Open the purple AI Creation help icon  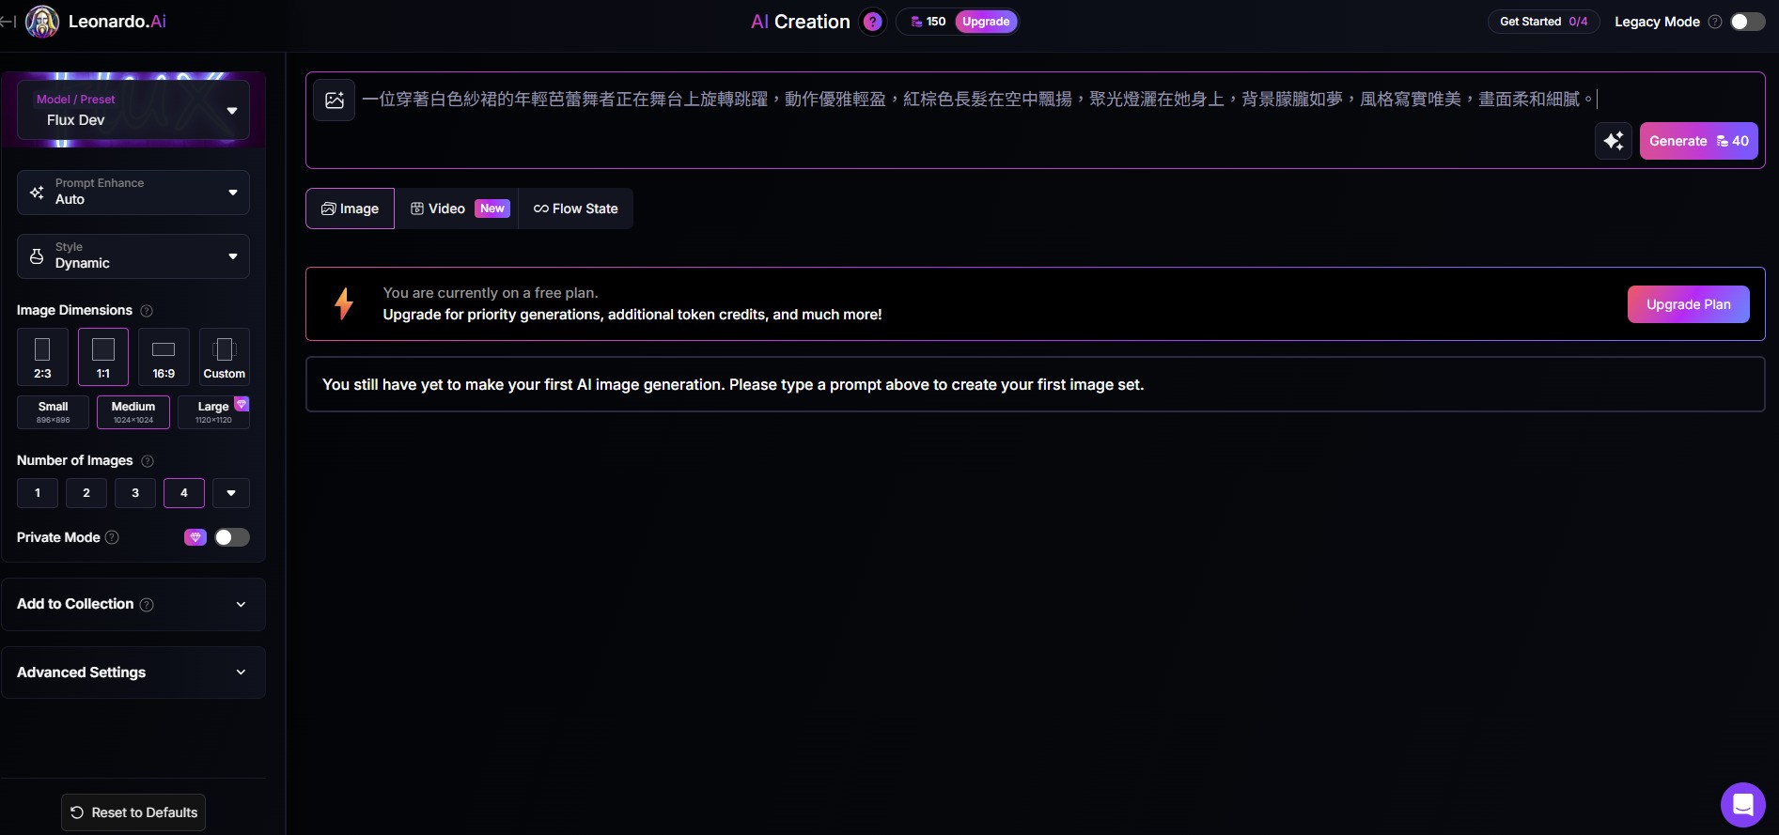coord(872,22)
